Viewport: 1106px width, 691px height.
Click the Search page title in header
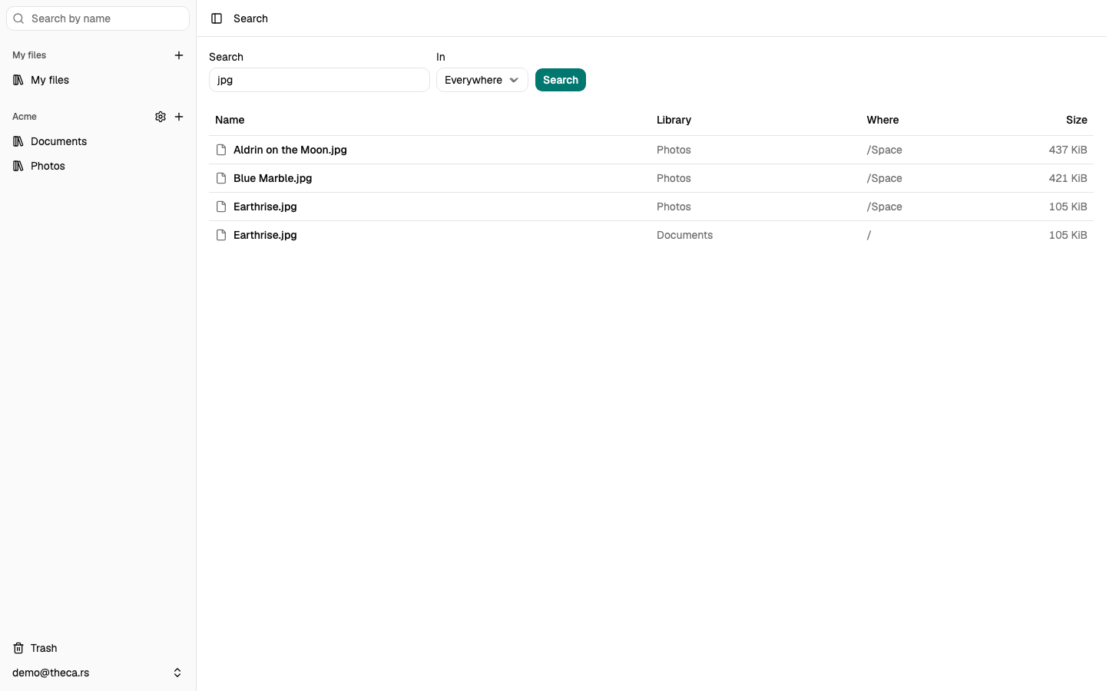coord(250,18)
